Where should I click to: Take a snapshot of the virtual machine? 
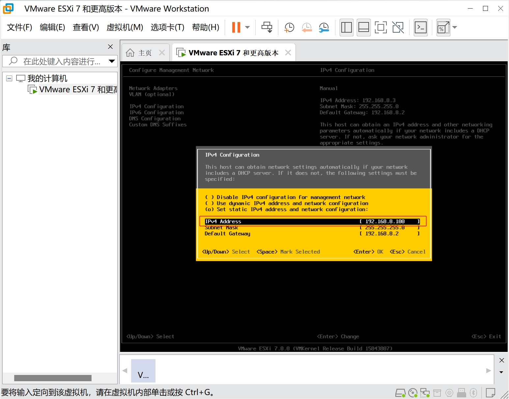[x=289, y=27]
